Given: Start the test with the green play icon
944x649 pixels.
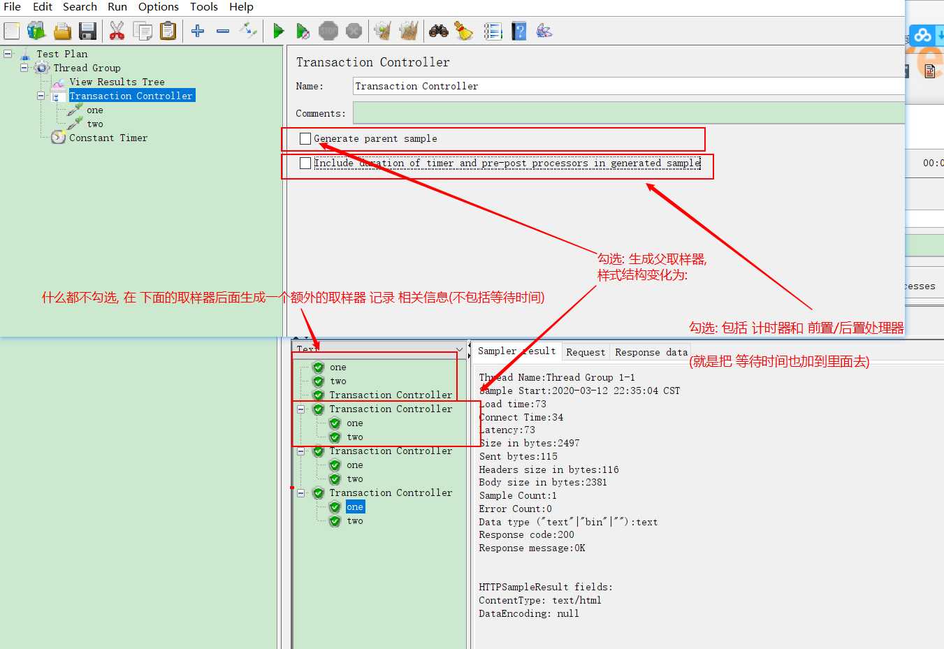Looking at the screenshot, I should (x=278, y=31).
